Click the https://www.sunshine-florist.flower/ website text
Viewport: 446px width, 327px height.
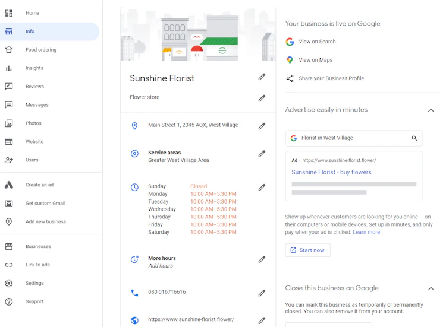191,319
